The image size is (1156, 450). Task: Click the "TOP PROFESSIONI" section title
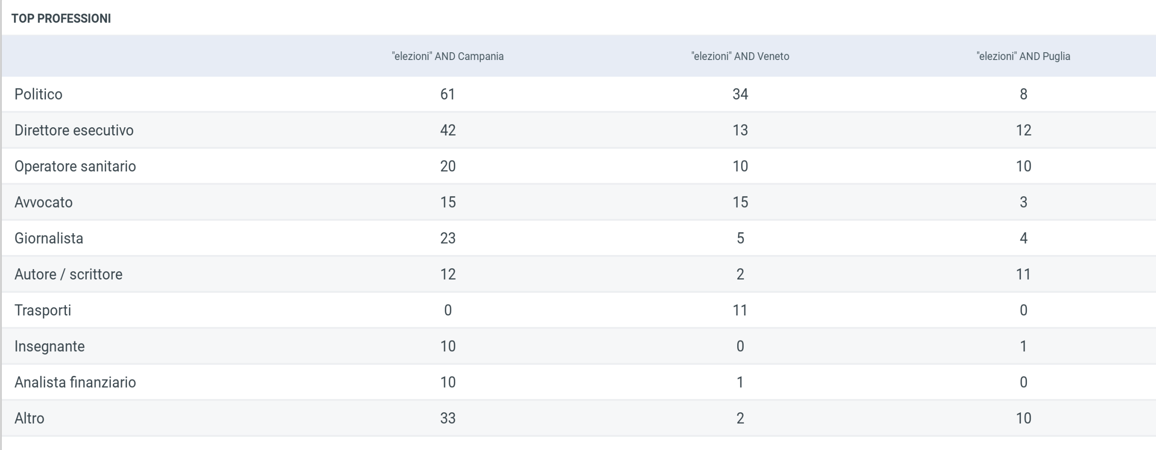pyautogui.click(x=61, y=19)
